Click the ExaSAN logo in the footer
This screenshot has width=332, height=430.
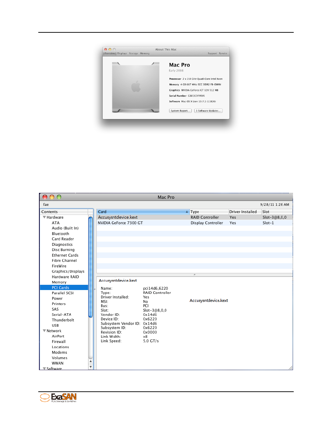(x=58, y=398)
